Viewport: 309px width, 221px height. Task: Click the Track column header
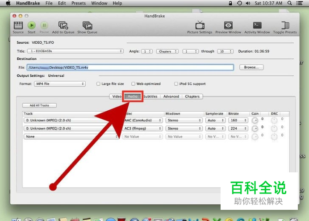(28, 114)
